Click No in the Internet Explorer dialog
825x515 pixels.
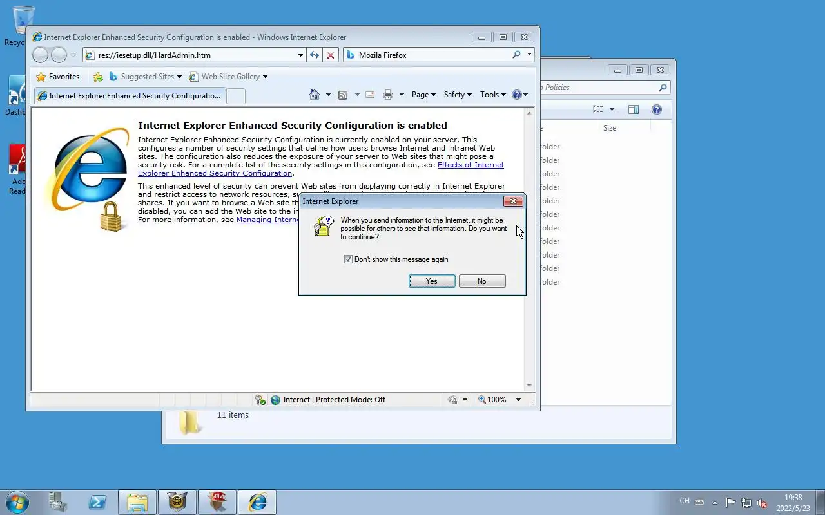pyautogui.click(x=481, y=281)
